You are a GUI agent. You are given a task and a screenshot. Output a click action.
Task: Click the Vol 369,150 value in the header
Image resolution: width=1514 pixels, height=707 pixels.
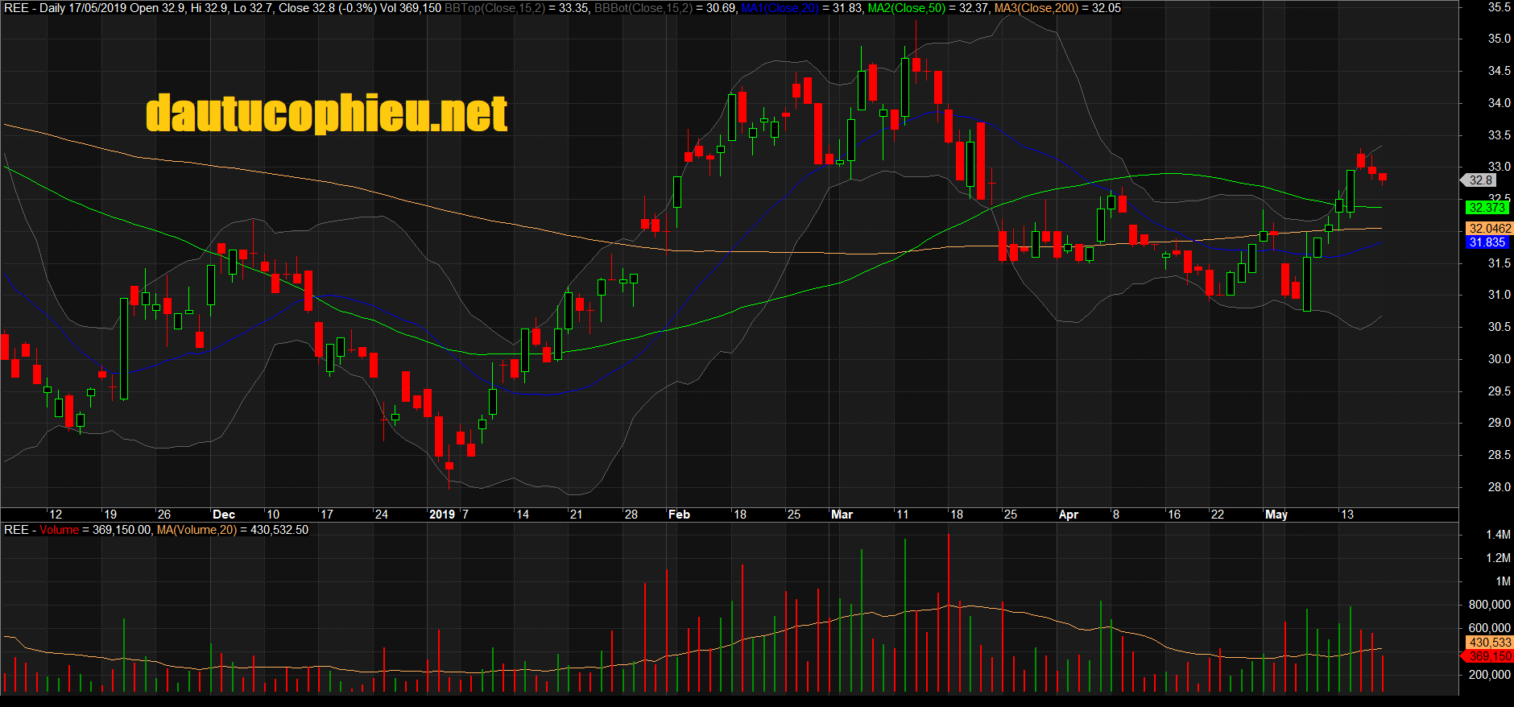(411, 8)
